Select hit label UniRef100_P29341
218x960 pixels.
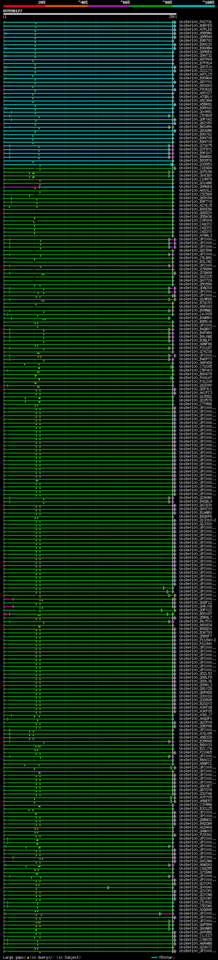tap(195, 835)
